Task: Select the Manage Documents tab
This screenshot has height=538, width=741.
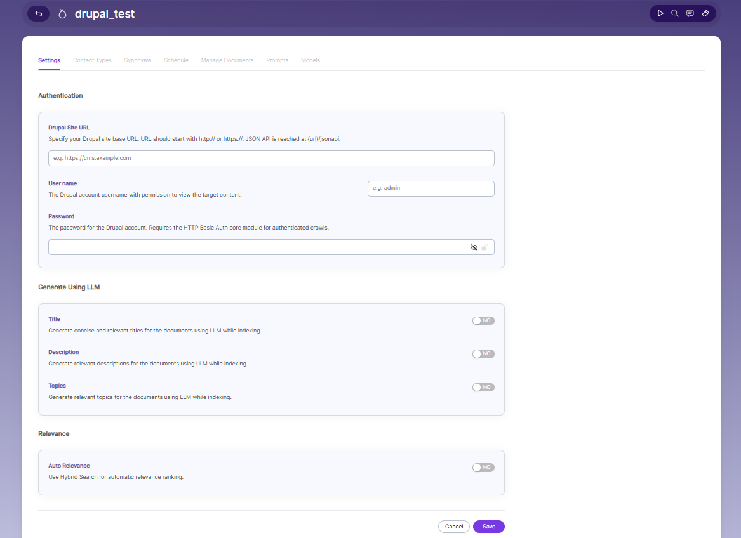Action: [x=227, y=60]
